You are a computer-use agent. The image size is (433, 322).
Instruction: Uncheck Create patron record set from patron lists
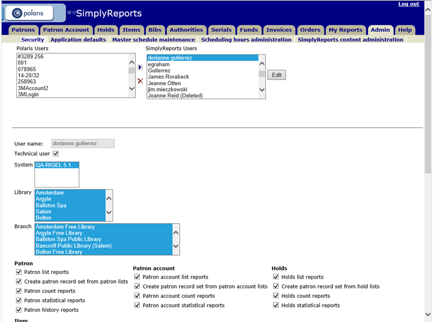pyautogui.click(x=19, y=281)
